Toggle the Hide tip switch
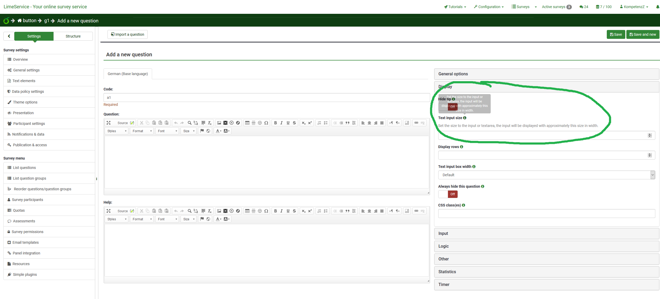Screen dimensions: 660x299 [448, 106]
